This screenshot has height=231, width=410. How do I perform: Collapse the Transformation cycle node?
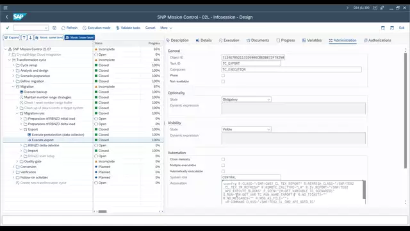click(x=10, y=60)
